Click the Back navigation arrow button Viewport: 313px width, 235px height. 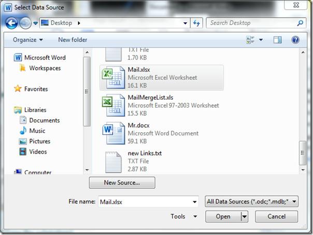click(11, 23)
